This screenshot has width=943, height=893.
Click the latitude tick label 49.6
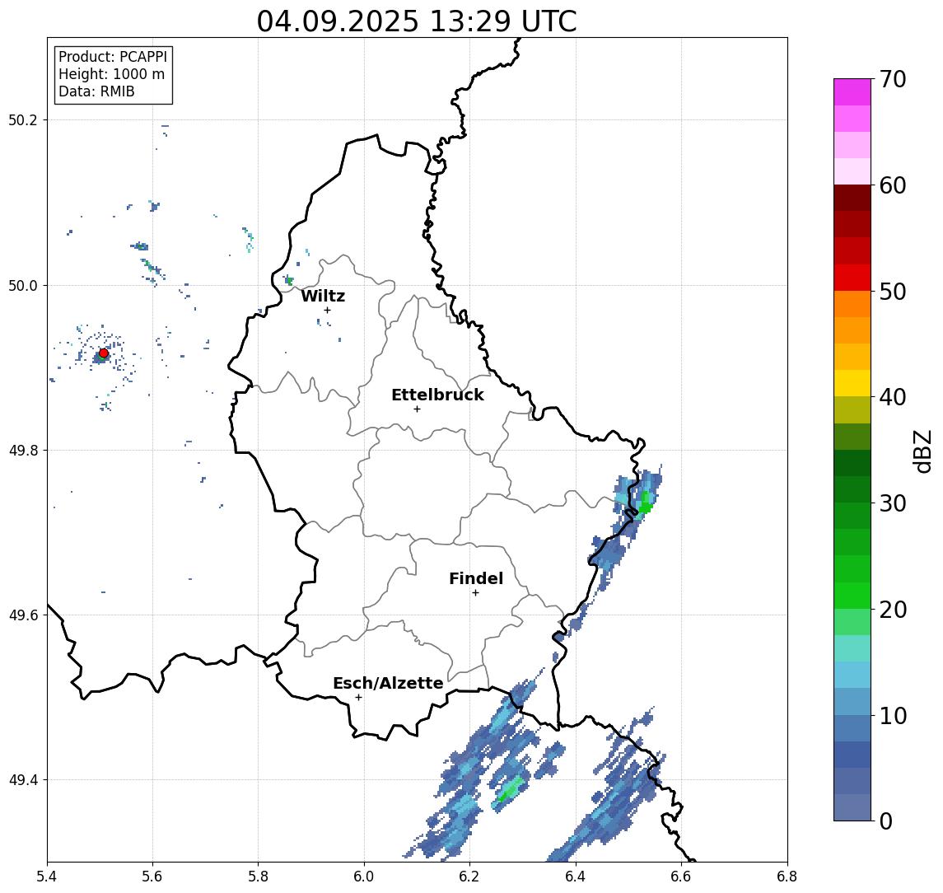coord(22,615)
